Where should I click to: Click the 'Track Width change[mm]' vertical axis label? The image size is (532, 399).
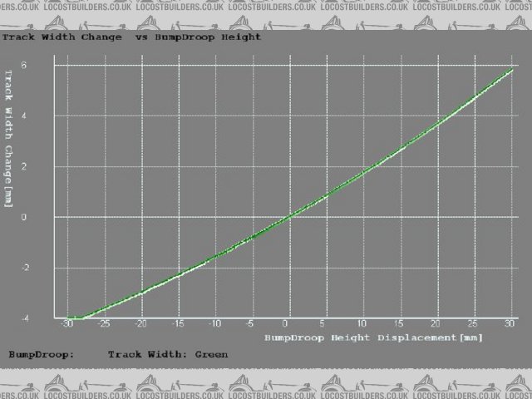click(9, 137)
